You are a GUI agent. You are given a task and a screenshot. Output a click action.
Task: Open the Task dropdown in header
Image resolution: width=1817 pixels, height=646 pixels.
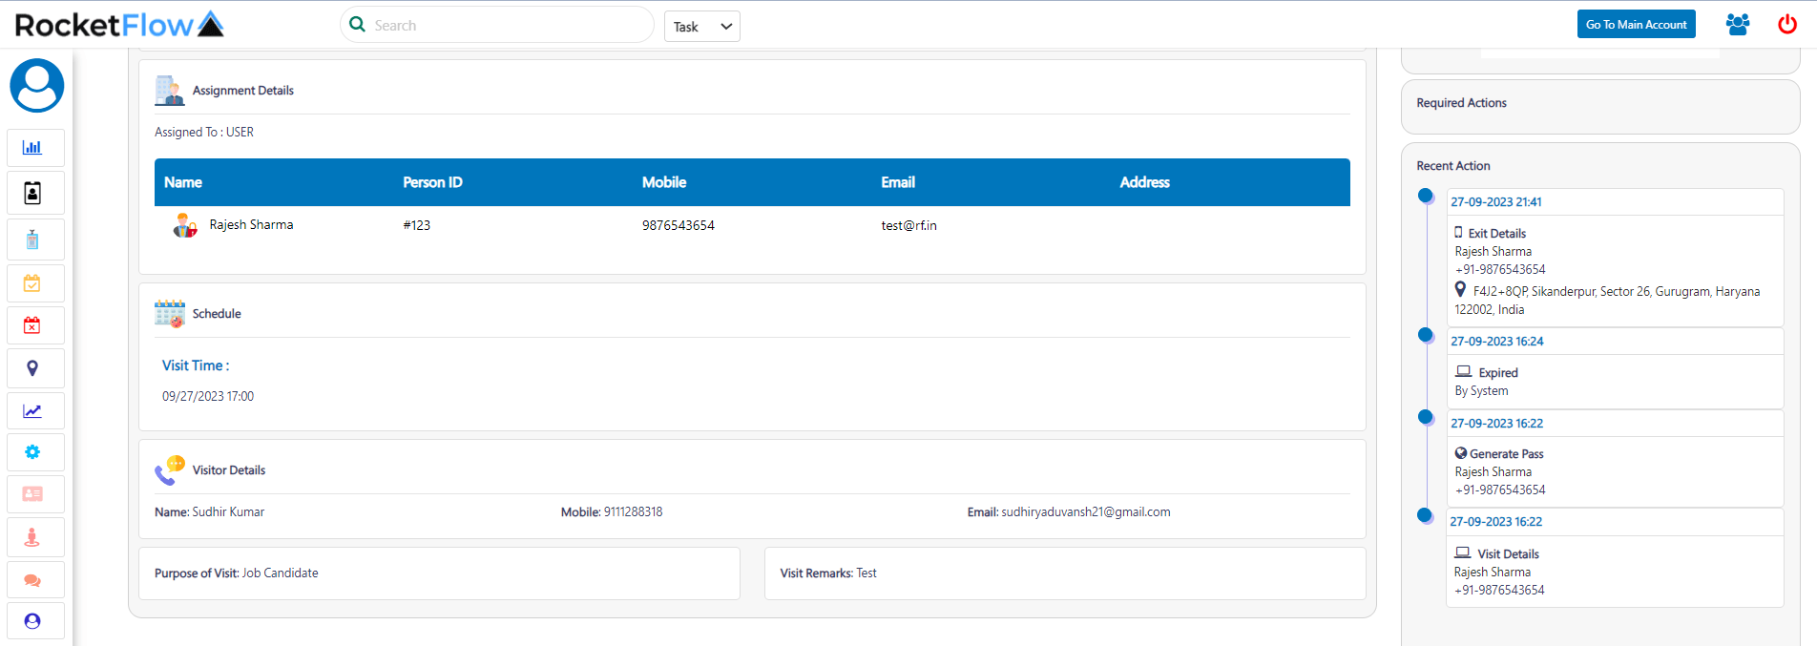(702, 27)
